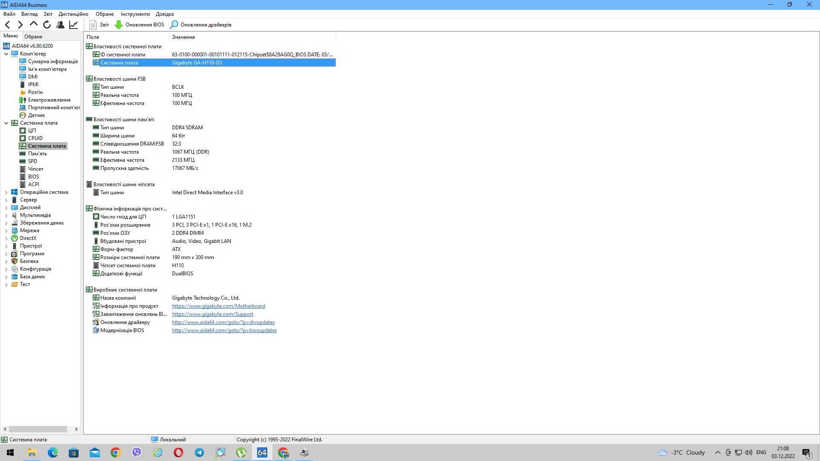This screenshot has height=461, width=820.
Task: Select the Датчик sensor item
Action: tap(36, 115)
